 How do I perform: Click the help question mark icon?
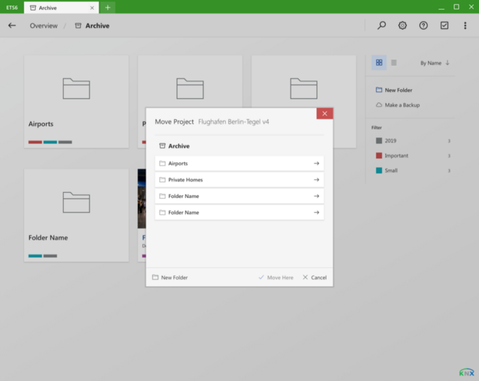pyautogui.click(x=423, y=25)
